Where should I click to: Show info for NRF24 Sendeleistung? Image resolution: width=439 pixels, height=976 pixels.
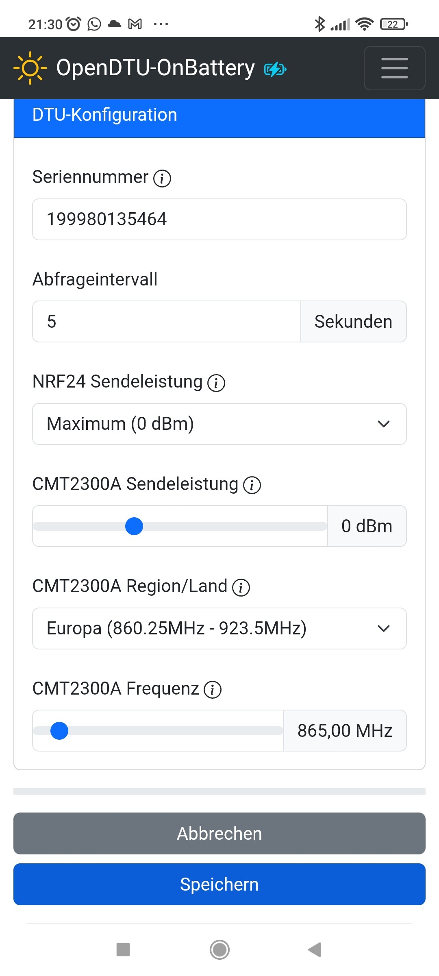(x=216, y=383)
